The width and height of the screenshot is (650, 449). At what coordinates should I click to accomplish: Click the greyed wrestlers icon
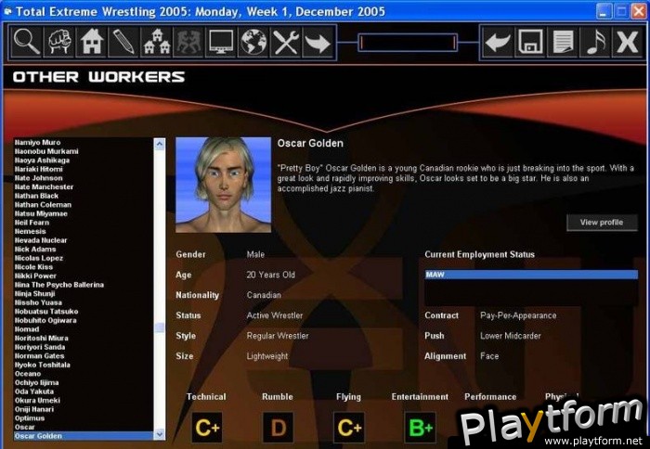point(188,42)
